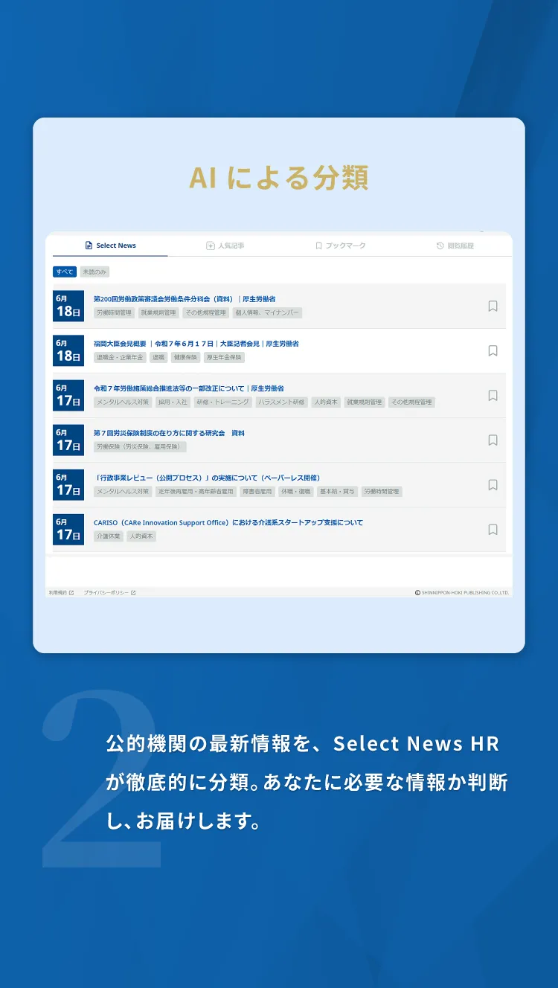Bookmark the 行政事業レビュー article
The width and height of the screenshot is (558, 988).
click(x=493, y=484)
